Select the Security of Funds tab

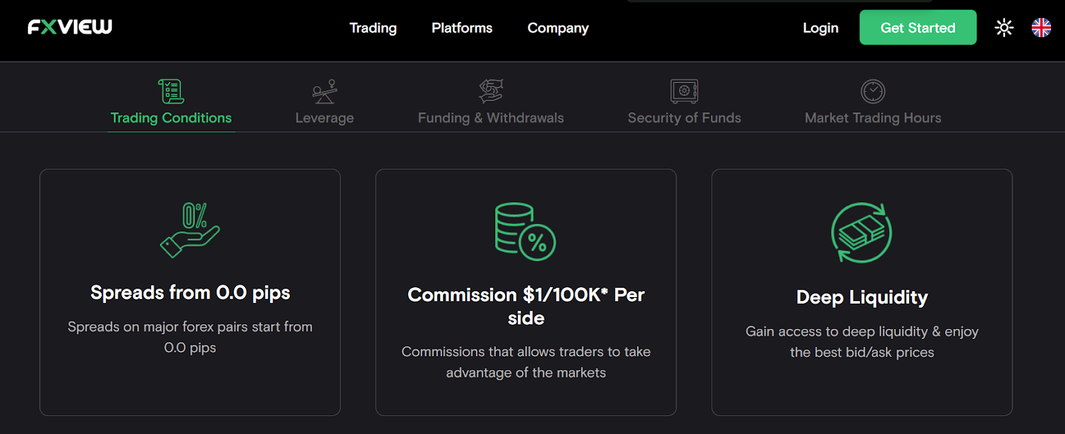684,118
